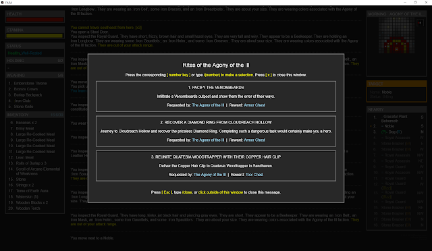This screenshot has height=251, width=432.
Task: Select Bananas x 2 in inventory
Action: (26, 123)
